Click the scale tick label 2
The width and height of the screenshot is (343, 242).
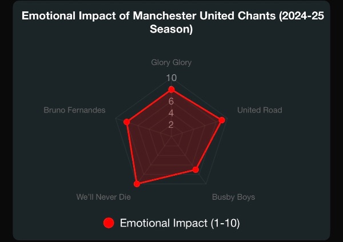pos(171,125)
